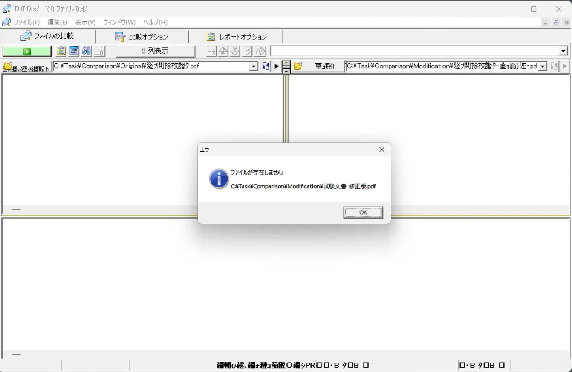Click the binoculars find icon

[87, 51]
